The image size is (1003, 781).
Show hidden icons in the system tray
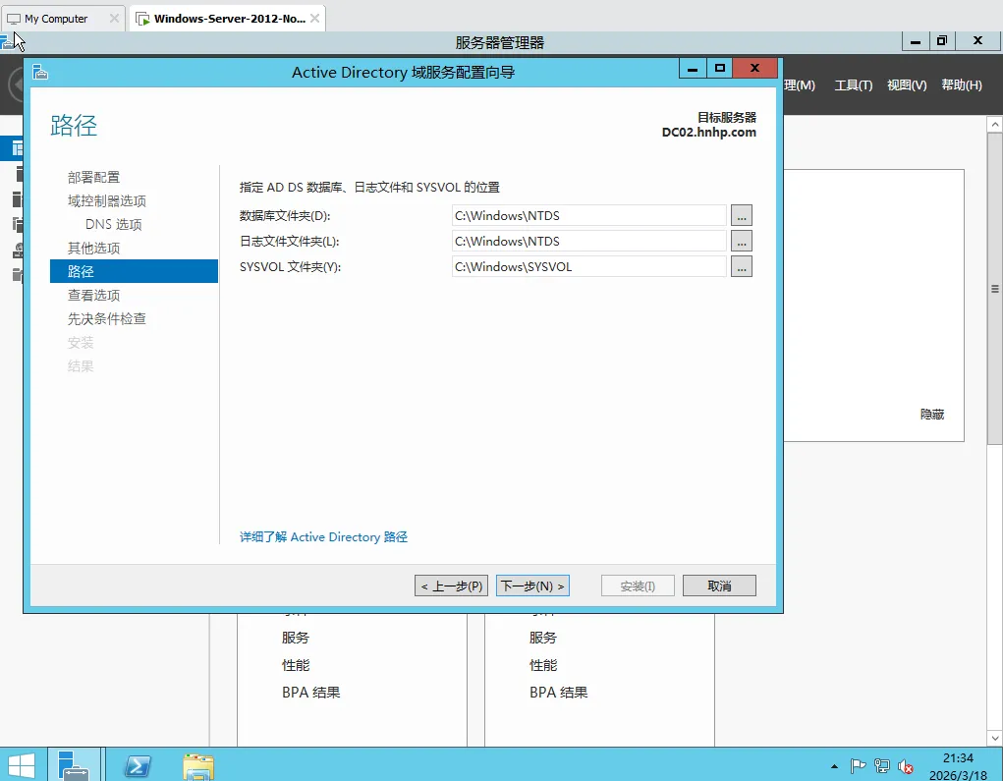pos(834,765)
